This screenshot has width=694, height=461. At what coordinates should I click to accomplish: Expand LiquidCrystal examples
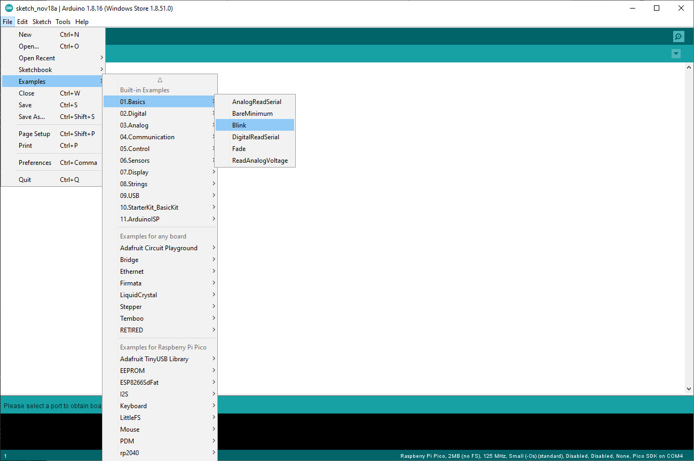point(160,295)
